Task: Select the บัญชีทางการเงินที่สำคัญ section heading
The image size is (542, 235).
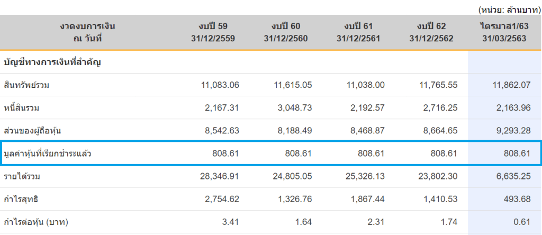Action: [52, 62]
